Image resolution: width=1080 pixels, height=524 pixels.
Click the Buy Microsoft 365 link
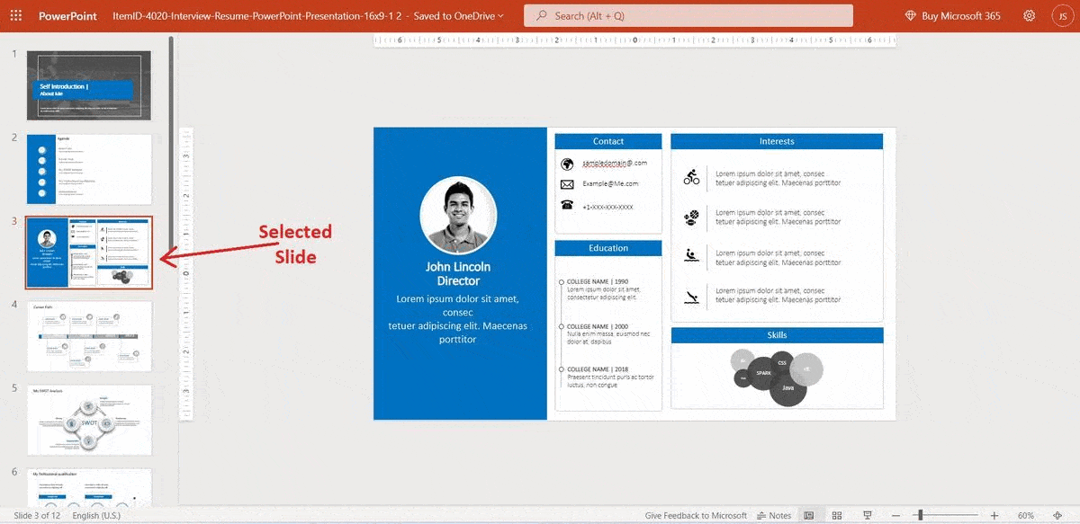pyautogui.click(x=951, y=14)
